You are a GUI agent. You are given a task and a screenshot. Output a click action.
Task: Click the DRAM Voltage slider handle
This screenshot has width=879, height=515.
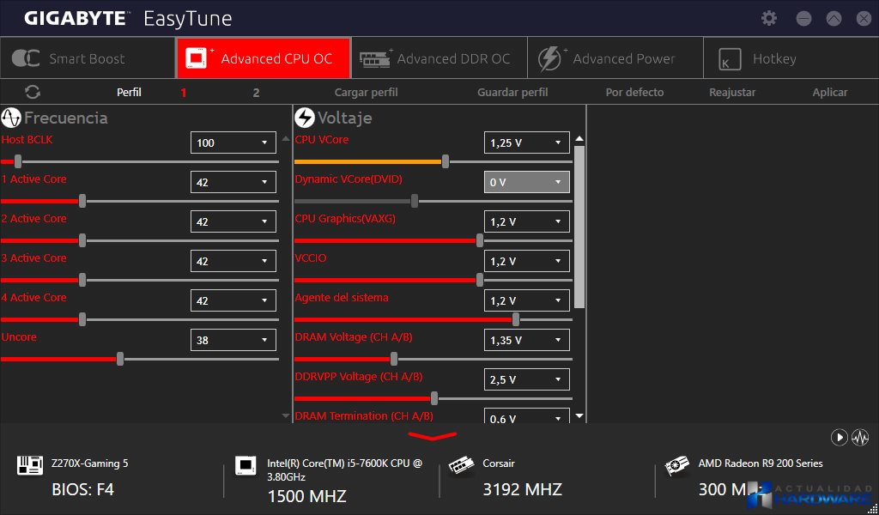[x=395, y=359]
